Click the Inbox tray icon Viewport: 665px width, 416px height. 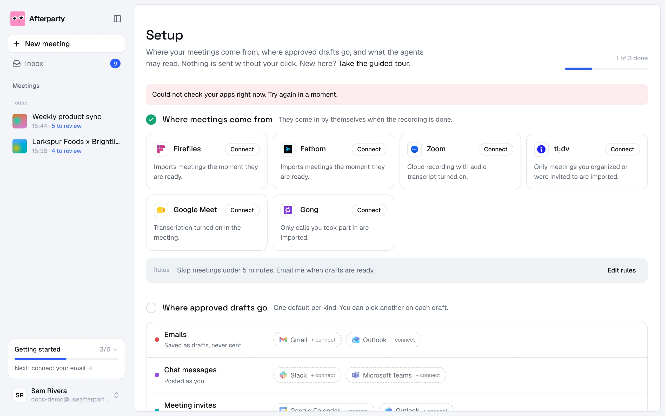pos(16,63)
